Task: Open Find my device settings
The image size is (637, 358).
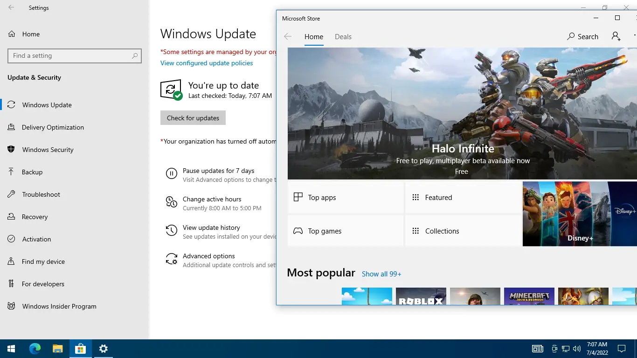Action: 75,262
